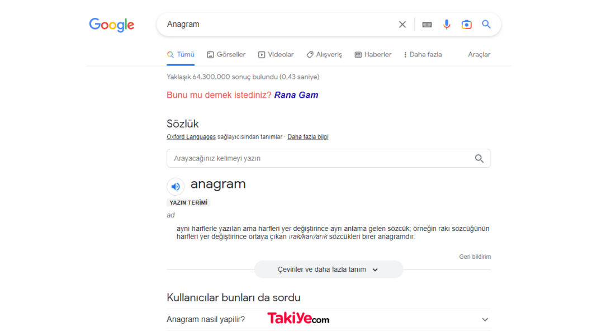Screen dimensions: 597x336
Task: Open the Oxford Languages link
Action: (191, 137)
